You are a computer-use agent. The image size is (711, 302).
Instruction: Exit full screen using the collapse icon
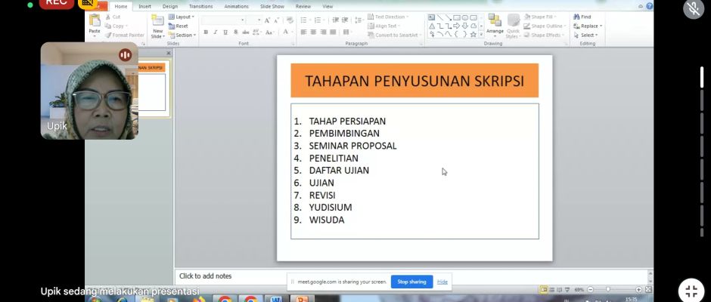tap(691, 291)
